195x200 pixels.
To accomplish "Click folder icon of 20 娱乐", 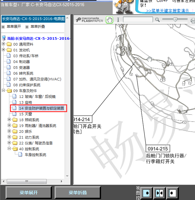I will pos(15,131).
